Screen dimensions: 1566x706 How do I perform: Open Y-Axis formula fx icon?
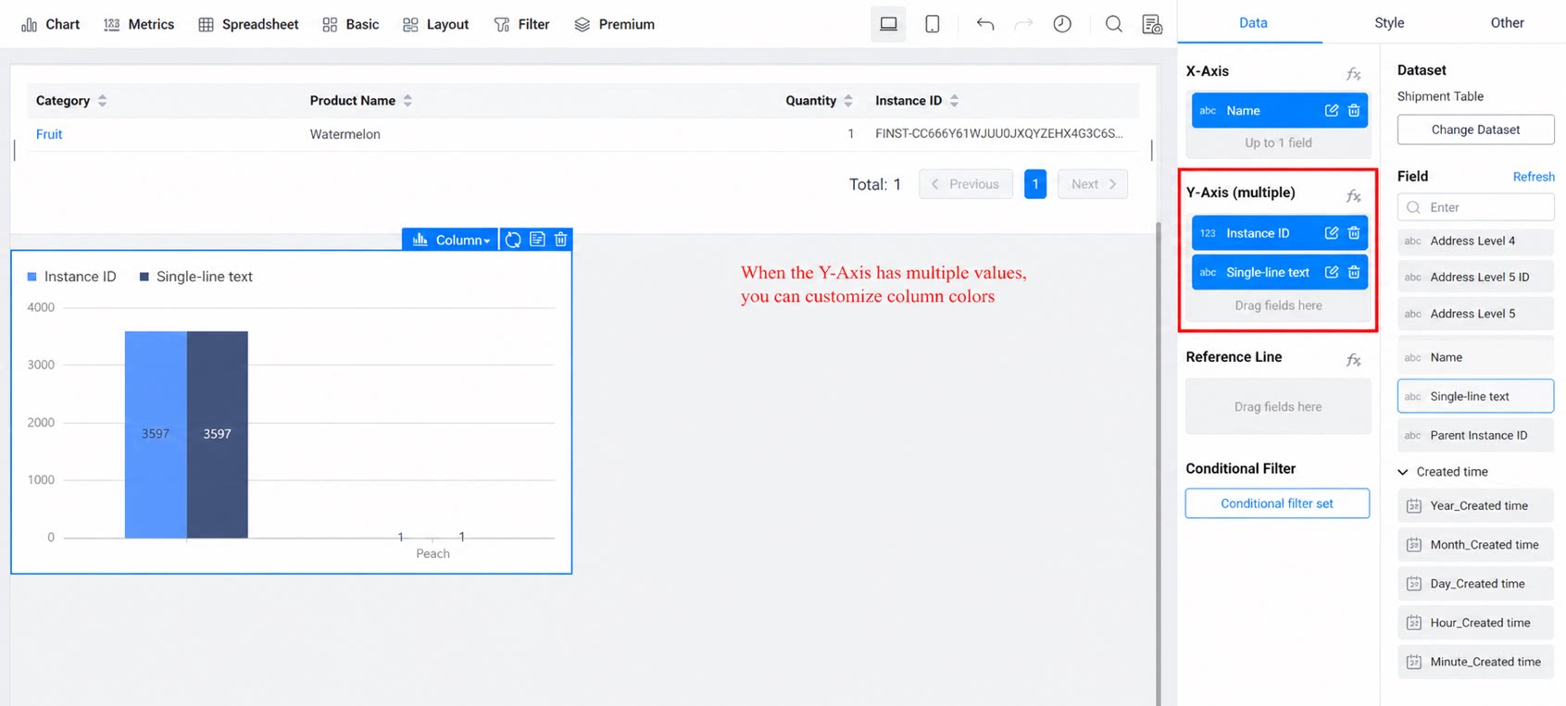pos(1353,195)
